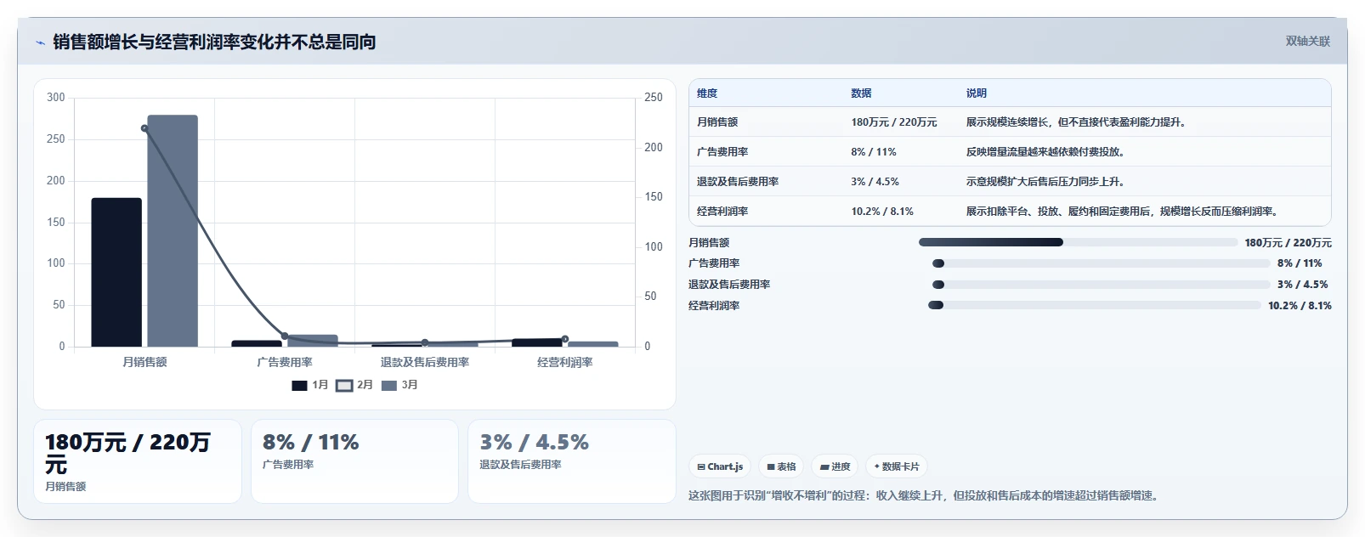Click the footer note starting 这张图用于识别

[x=925, y=495]
